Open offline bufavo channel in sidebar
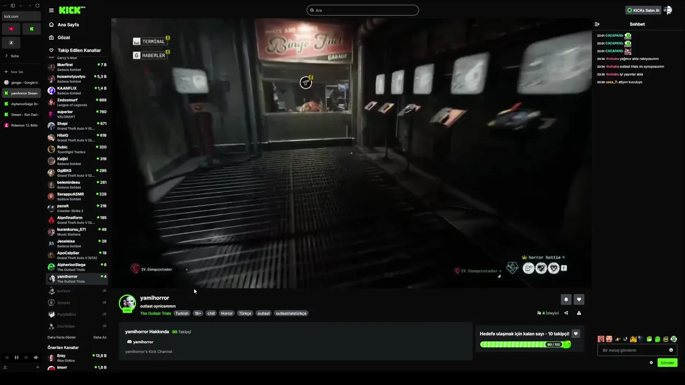The width and height of the screenshot is (685, 385). (77, 291)
